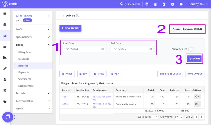Open Start Date calendar picker icon
Image resolution: width=211 pixels, height=126 pixels.
coord(102,49)
